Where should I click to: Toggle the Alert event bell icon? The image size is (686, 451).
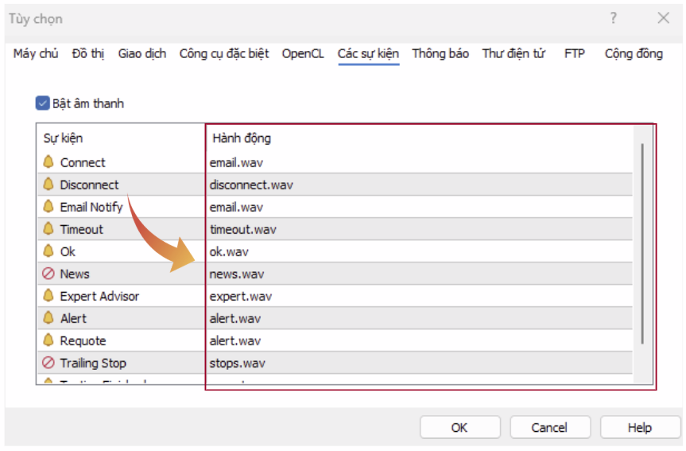48,318
